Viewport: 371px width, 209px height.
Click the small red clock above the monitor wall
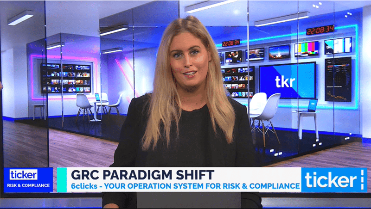[x=231, y=43]
